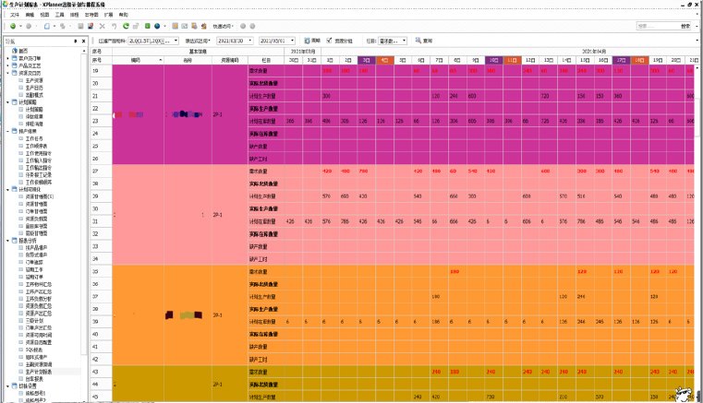Viewport: 703px width, 403px height.
Task: Click the purple-highlighted 3日 date header
Action: click(x=367, y=60)
